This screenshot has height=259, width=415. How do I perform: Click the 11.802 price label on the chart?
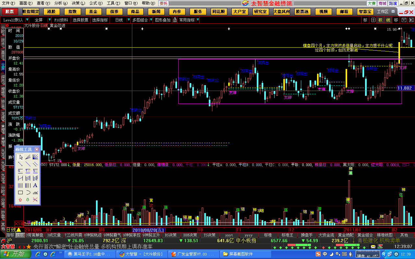point(406,88)
